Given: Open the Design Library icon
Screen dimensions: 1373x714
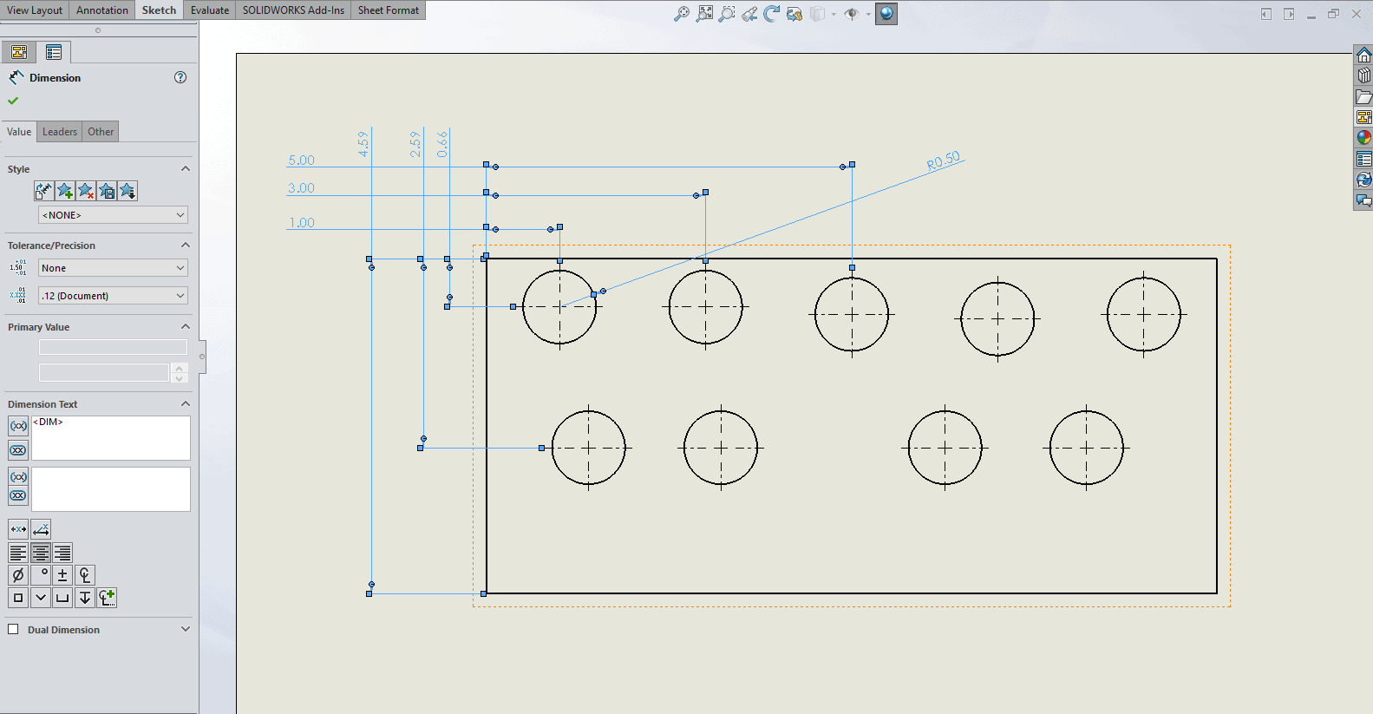Looking at the screenshot, I should [1363, 76].
